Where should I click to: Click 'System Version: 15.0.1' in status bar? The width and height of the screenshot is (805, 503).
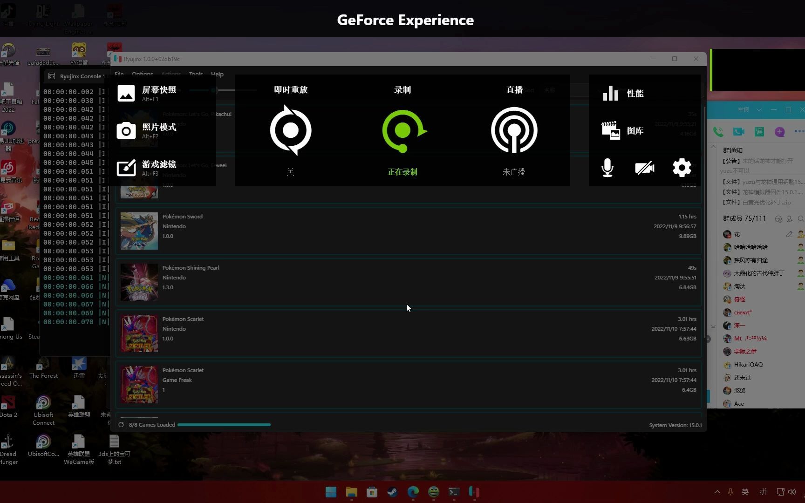675,425
